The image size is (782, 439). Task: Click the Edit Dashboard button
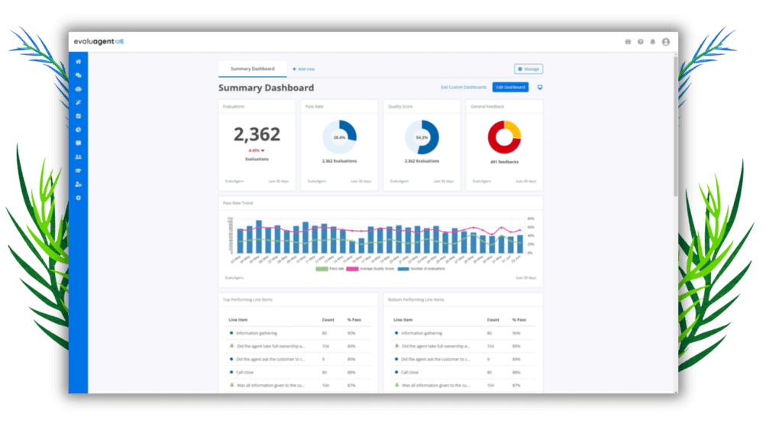[510, 87]
